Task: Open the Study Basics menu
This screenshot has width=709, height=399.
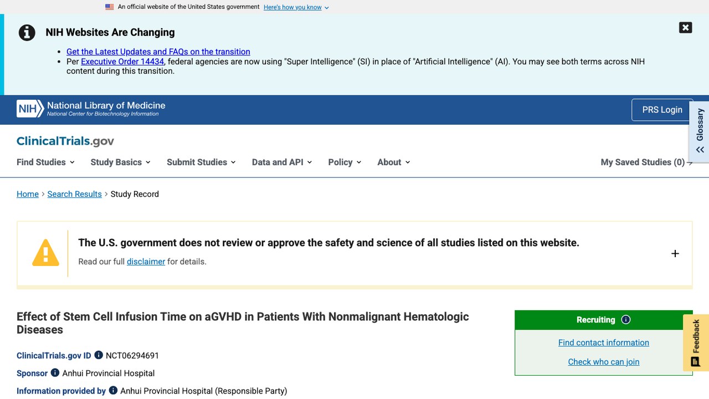Action: coord(120,162)
